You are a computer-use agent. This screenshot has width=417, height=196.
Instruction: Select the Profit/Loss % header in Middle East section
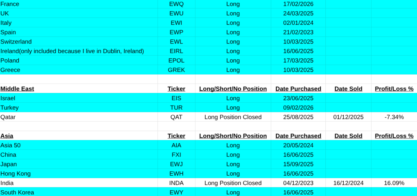(394, 88)
